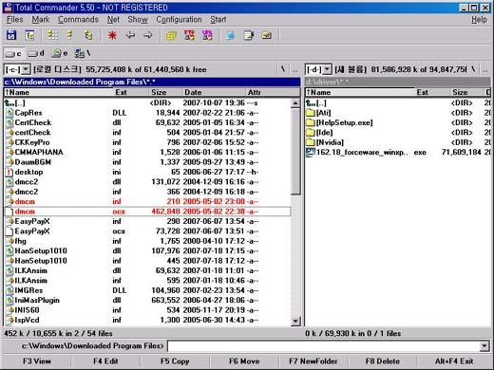Open the Help menu

(x=479, y=20)
